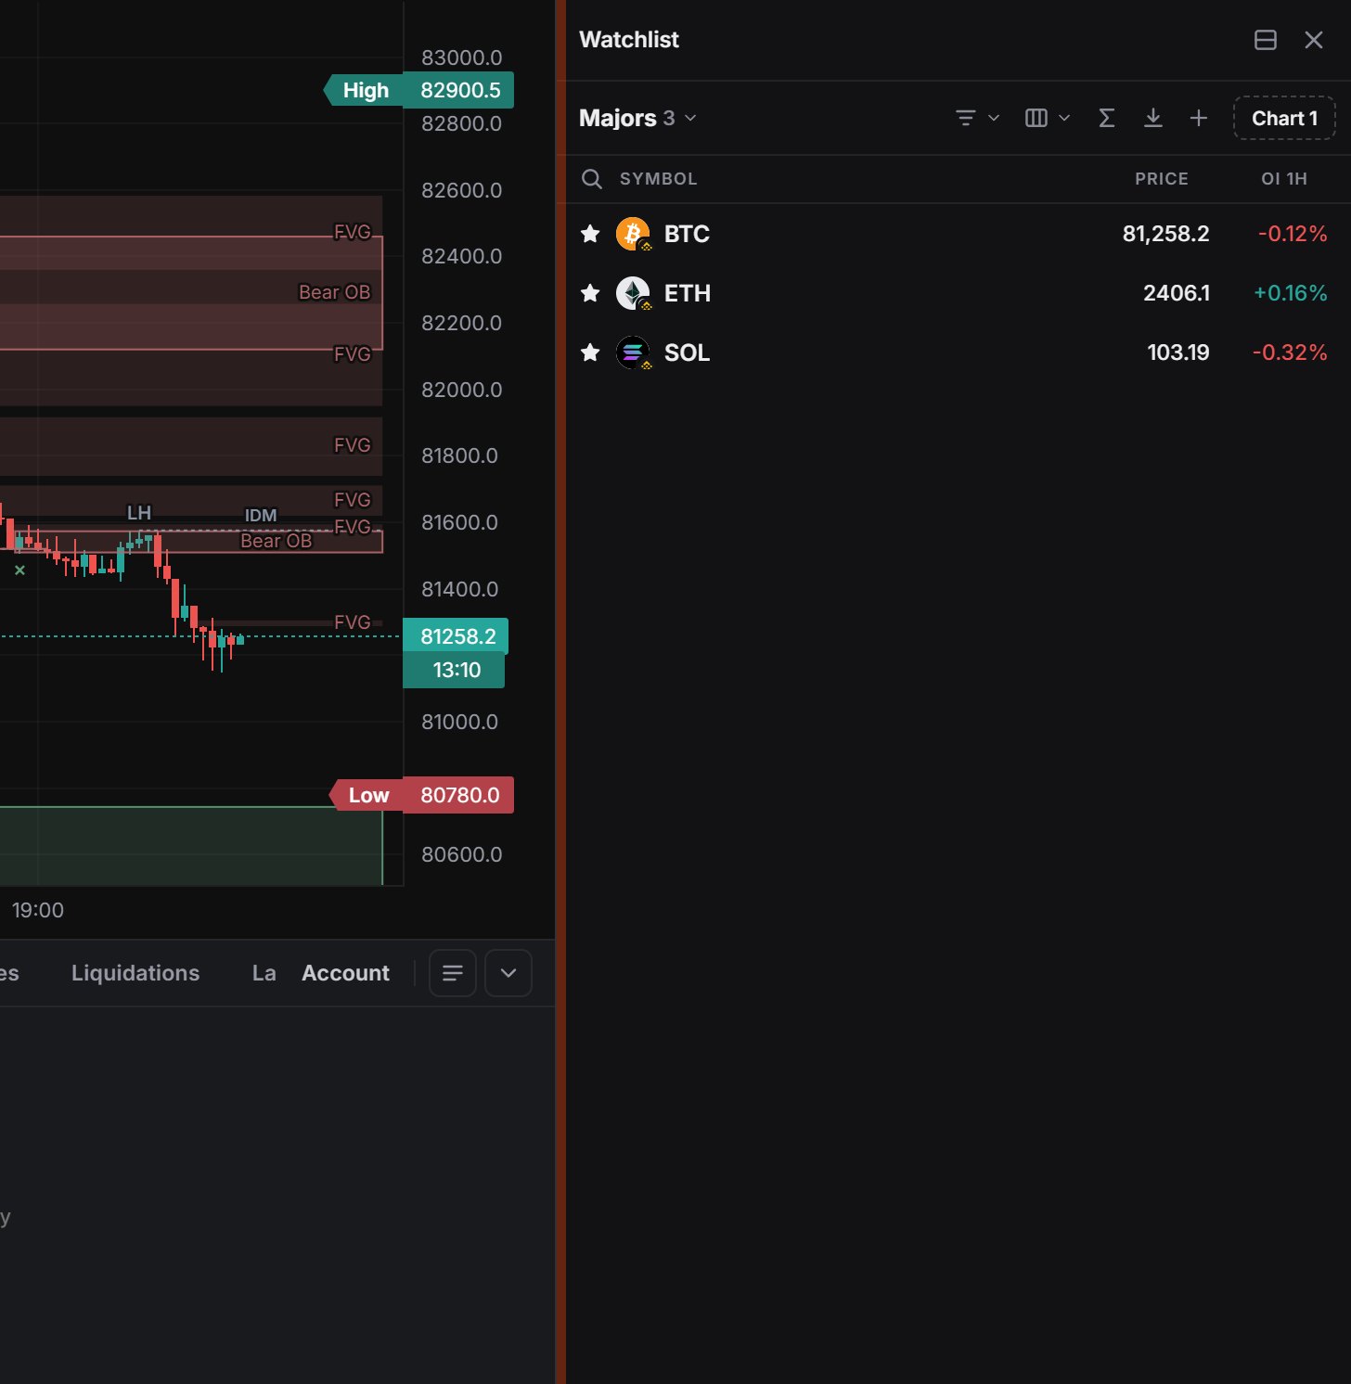
Task: Click the SOL price 103.19
Action: [x=1178, y=352]
